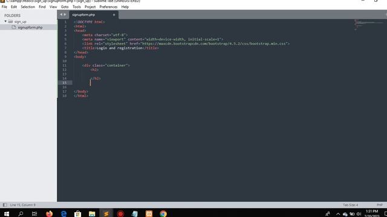Screen dimensions: 387x217
Task: Click the meta viewport line
Action: coord(152,39)
